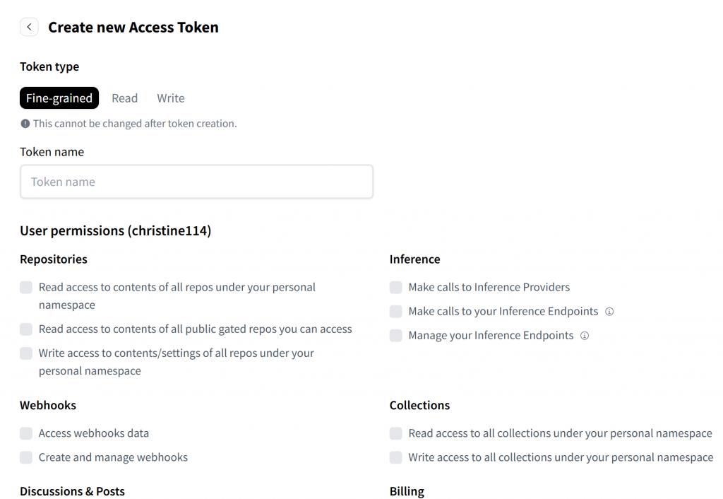The width and height of the screenshot is (723, 499).
Task: Switch to the Write token type
Action: (171, 98)
